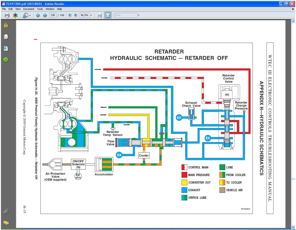
Task: Open the Tools menu
Action: point(40,9)
